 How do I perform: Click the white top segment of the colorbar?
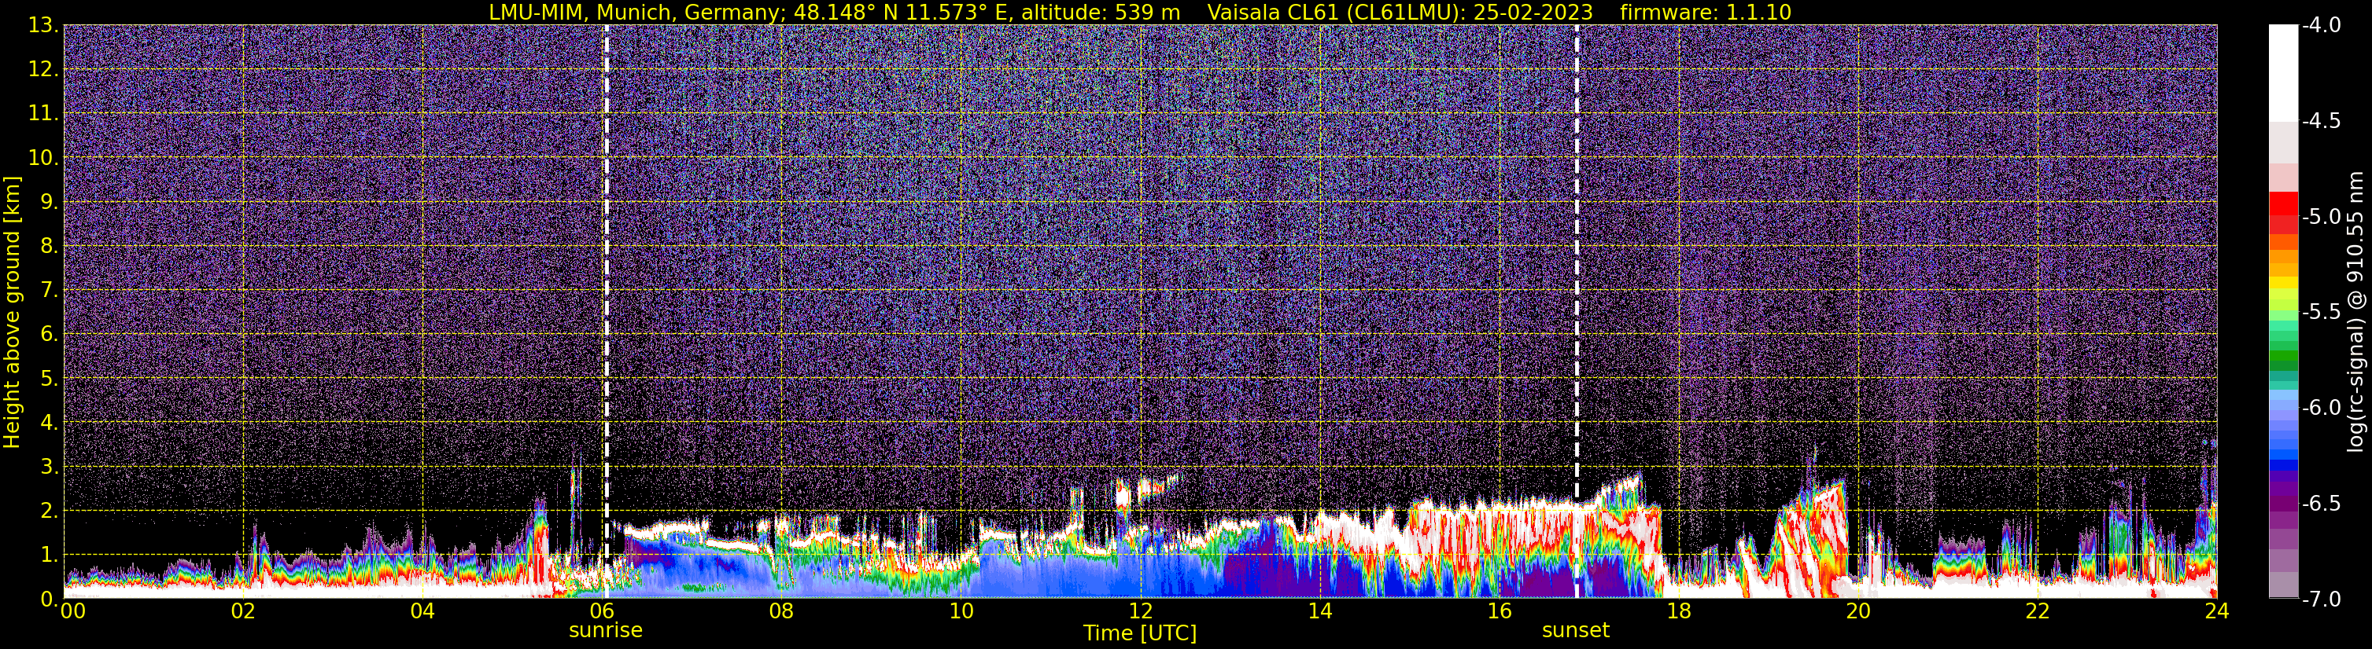tap(2282, 72)
